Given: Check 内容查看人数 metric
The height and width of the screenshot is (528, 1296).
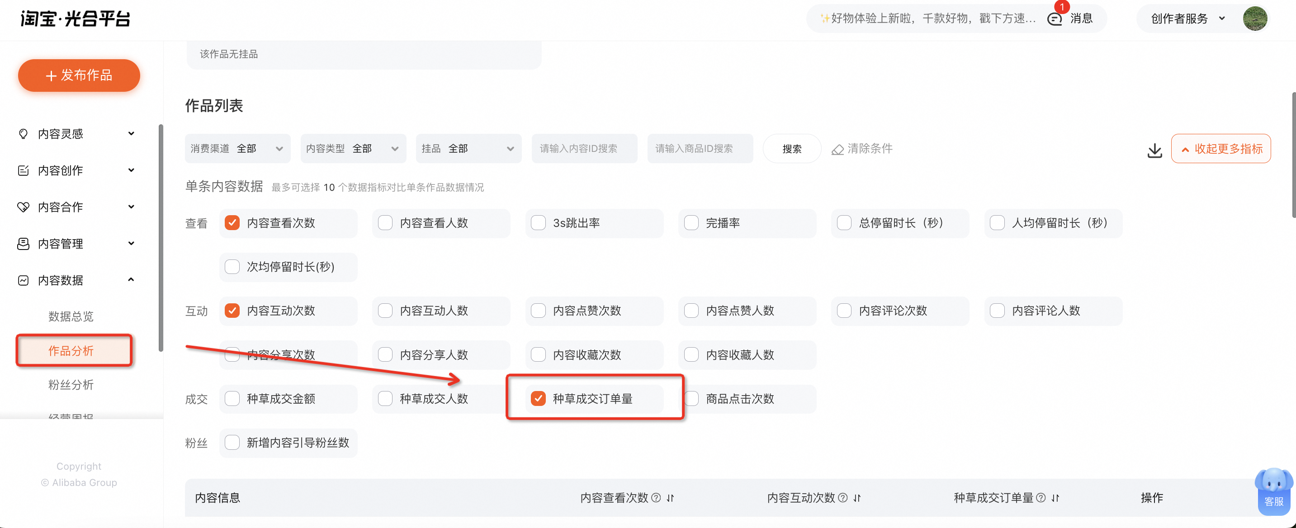Looking at the screenshot, I should 385,223.
